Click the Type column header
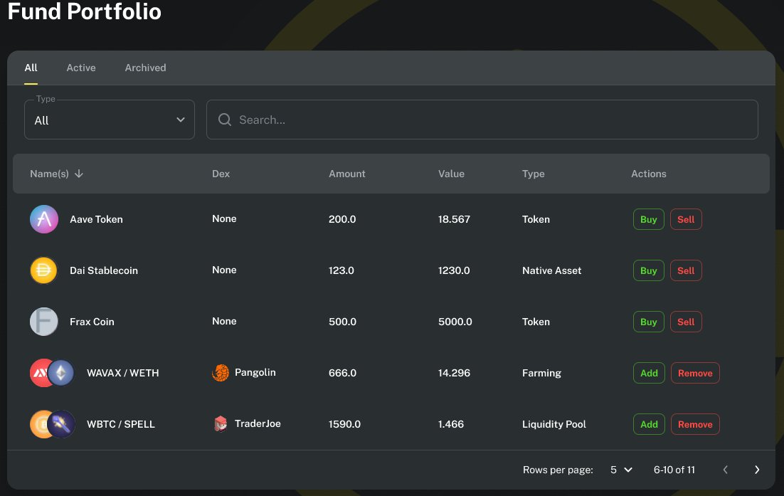The height and width of the screenshot is (496, 784). [533, 174]
